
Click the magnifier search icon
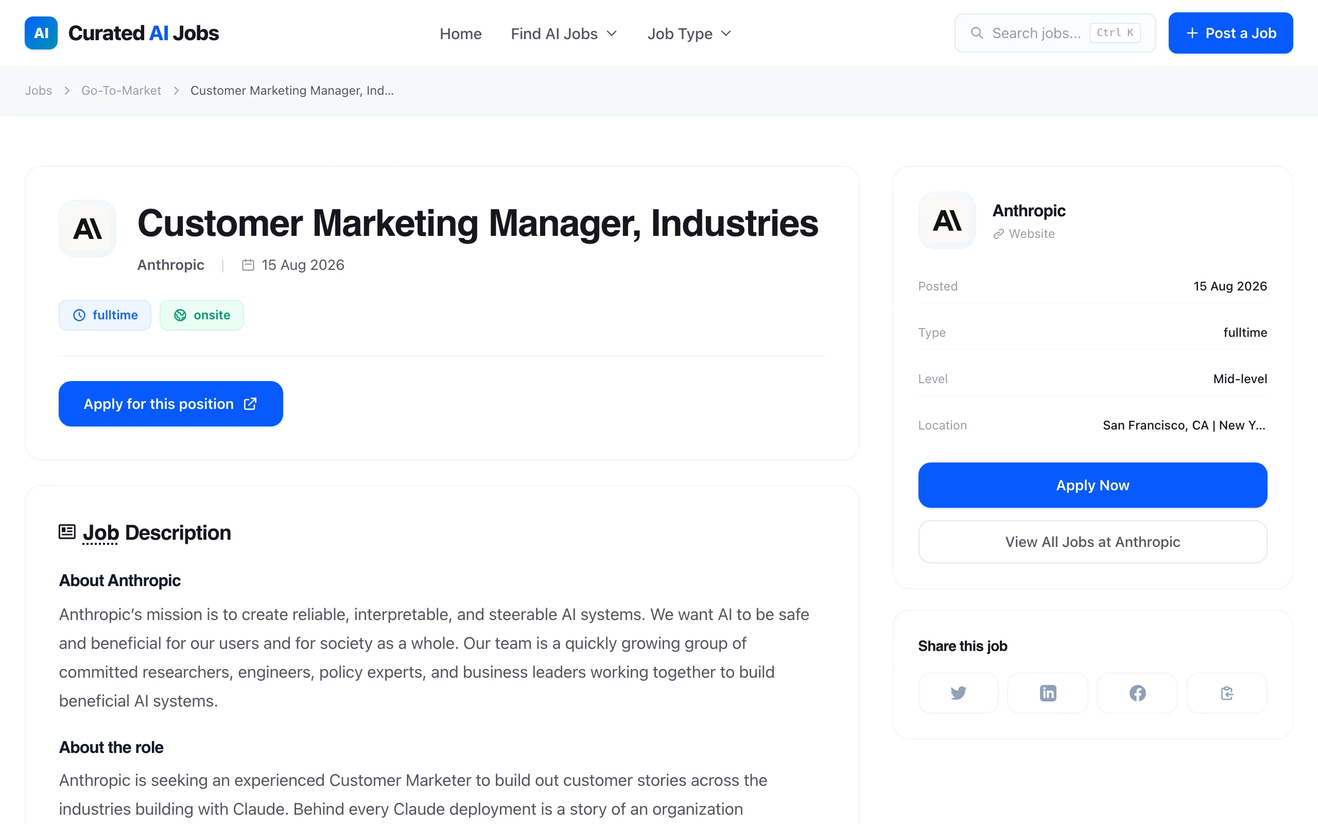coord(977,33)
